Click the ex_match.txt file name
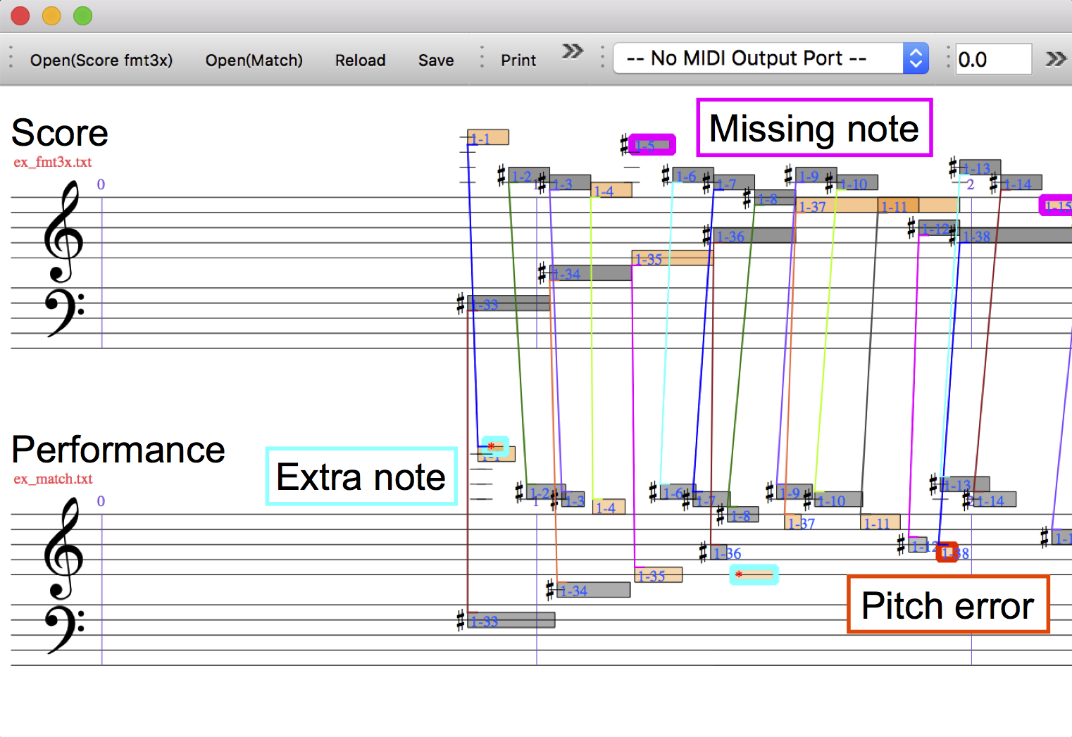 [x=53, y=479]
